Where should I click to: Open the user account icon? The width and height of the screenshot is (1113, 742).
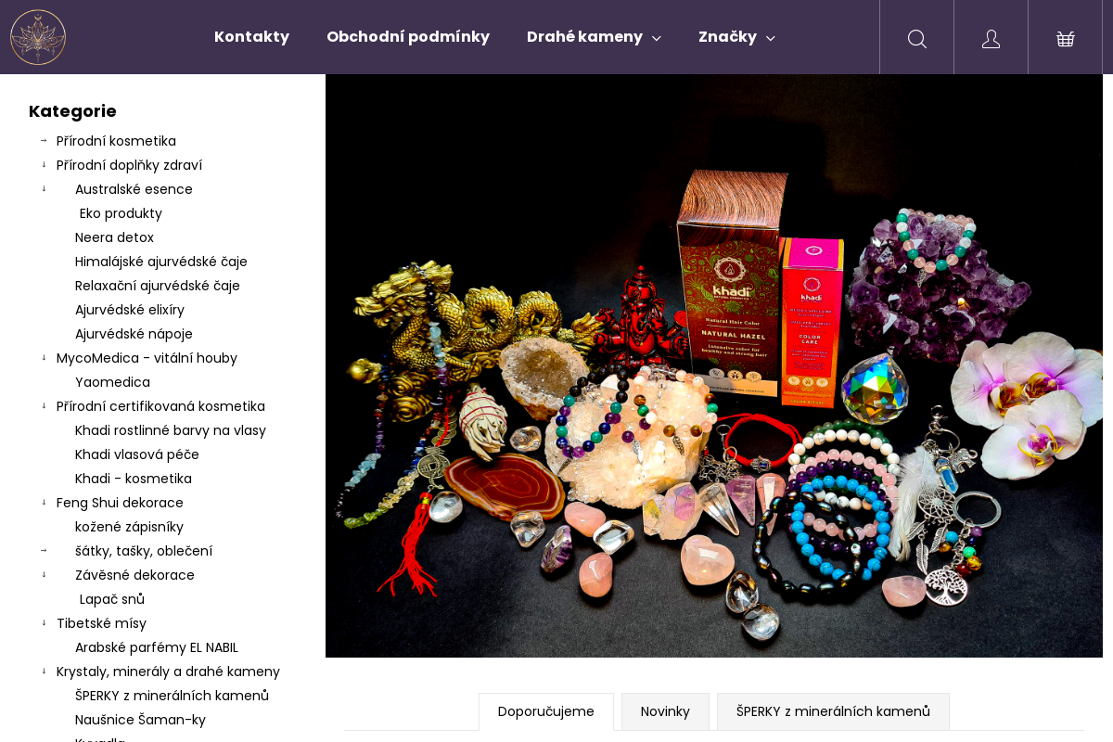click(991, 38)
